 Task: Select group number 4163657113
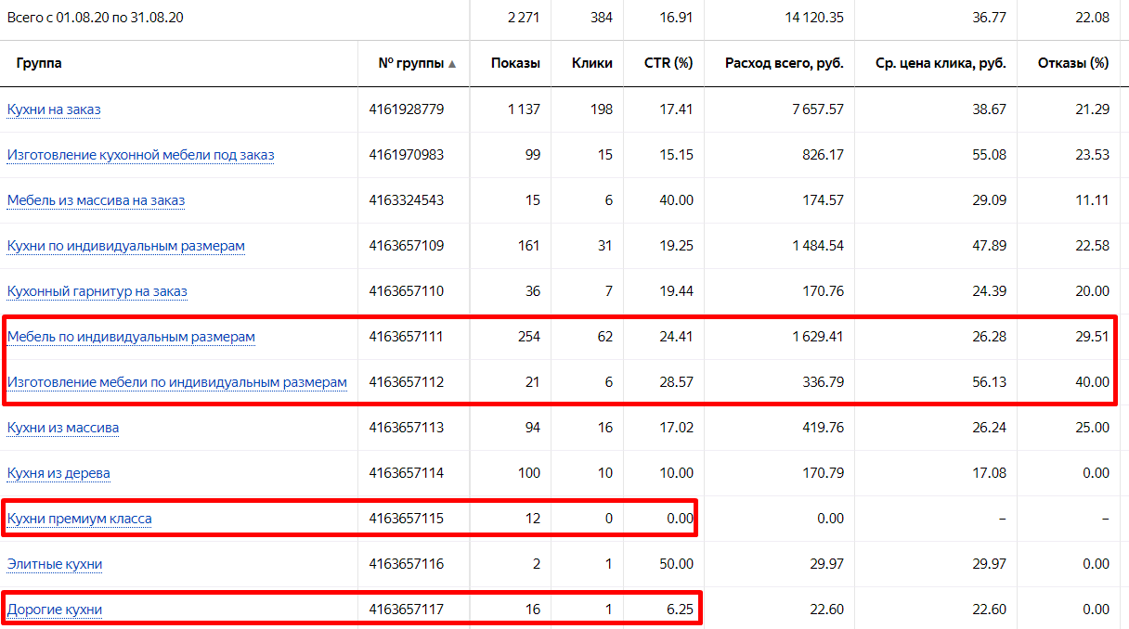click(407, 428)
